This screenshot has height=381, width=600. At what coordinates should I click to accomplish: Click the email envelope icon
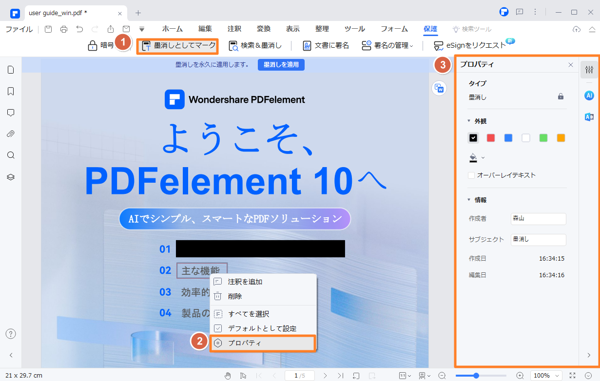pos(126,29)
